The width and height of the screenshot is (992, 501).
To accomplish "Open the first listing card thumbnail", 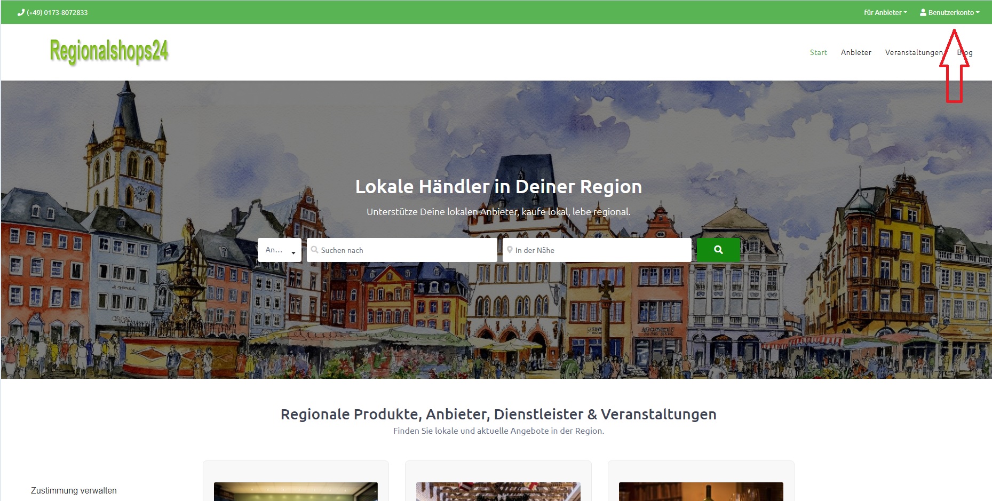I will click(x=296, y=491).
